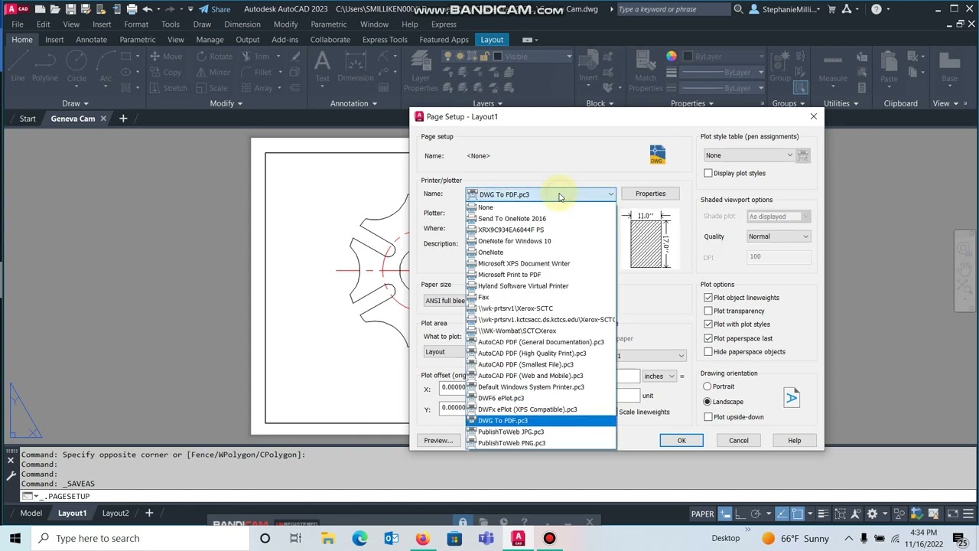
Task: Click the Group tool
Action: pyautogui.click(x=780, y=67)
